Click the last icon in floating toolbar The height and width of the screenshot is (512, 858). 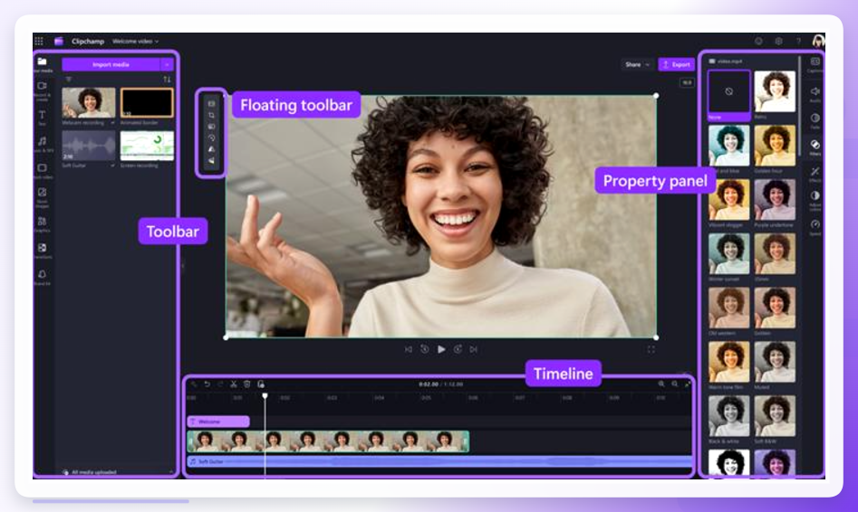[x=211, y=161]
